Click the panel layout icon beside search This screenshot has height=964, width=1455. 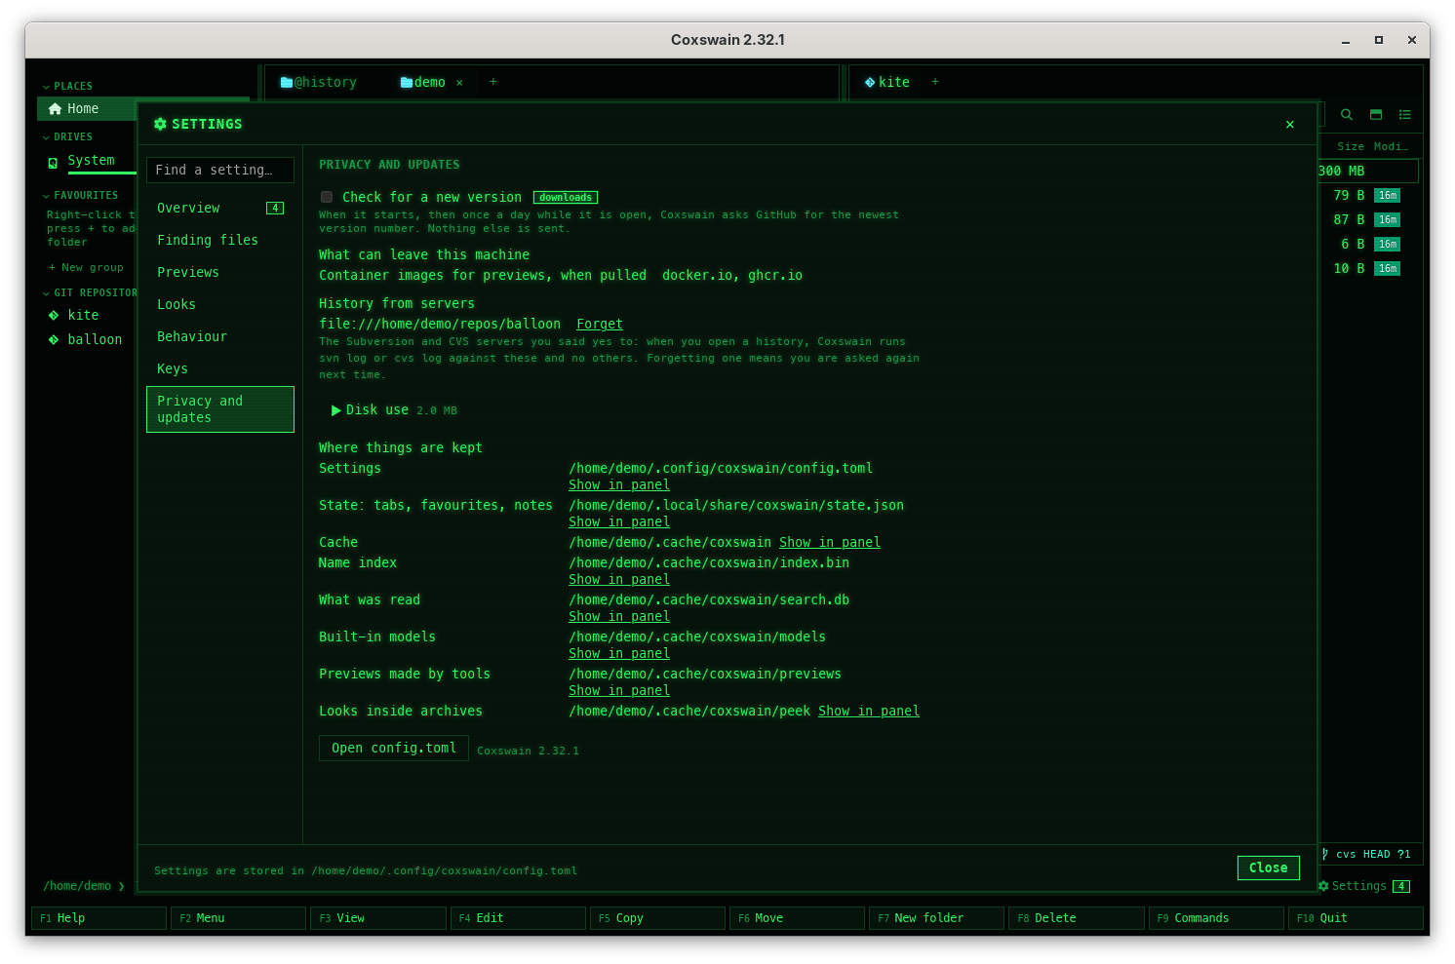[1375, 115]
